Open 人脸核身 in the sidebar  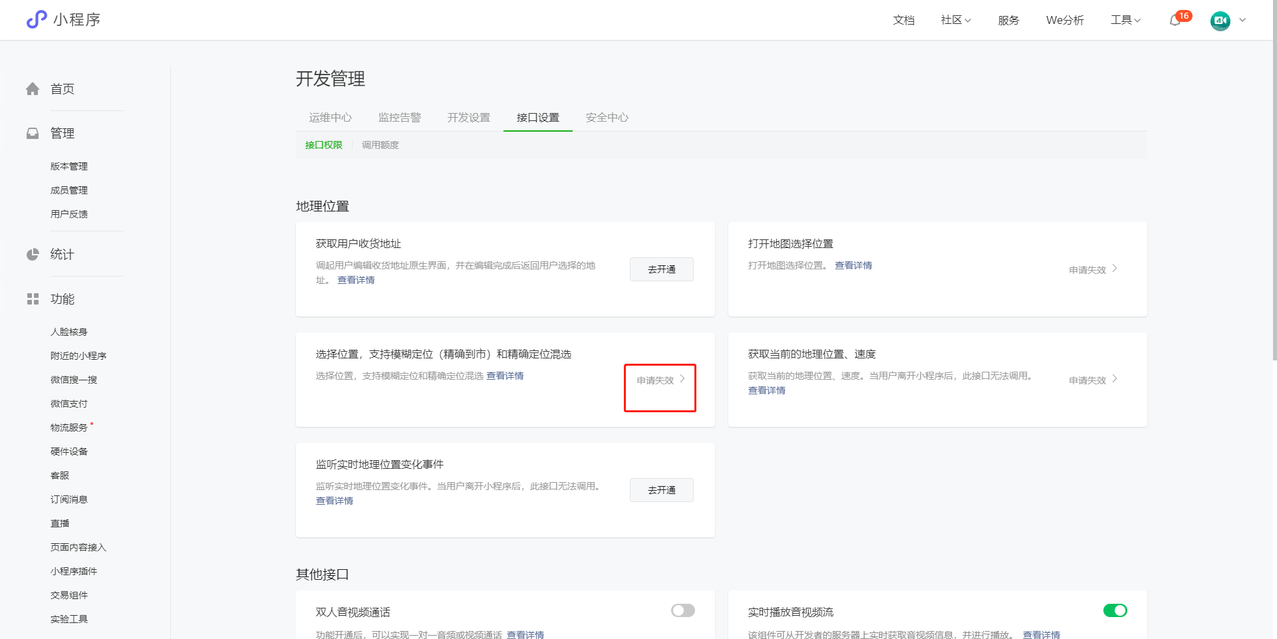69,332
